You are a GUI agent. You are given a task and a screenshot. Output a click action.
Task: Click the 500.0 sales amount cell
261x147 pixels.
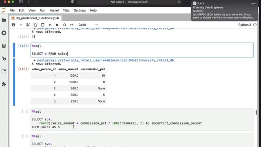(x=74, y=89)
